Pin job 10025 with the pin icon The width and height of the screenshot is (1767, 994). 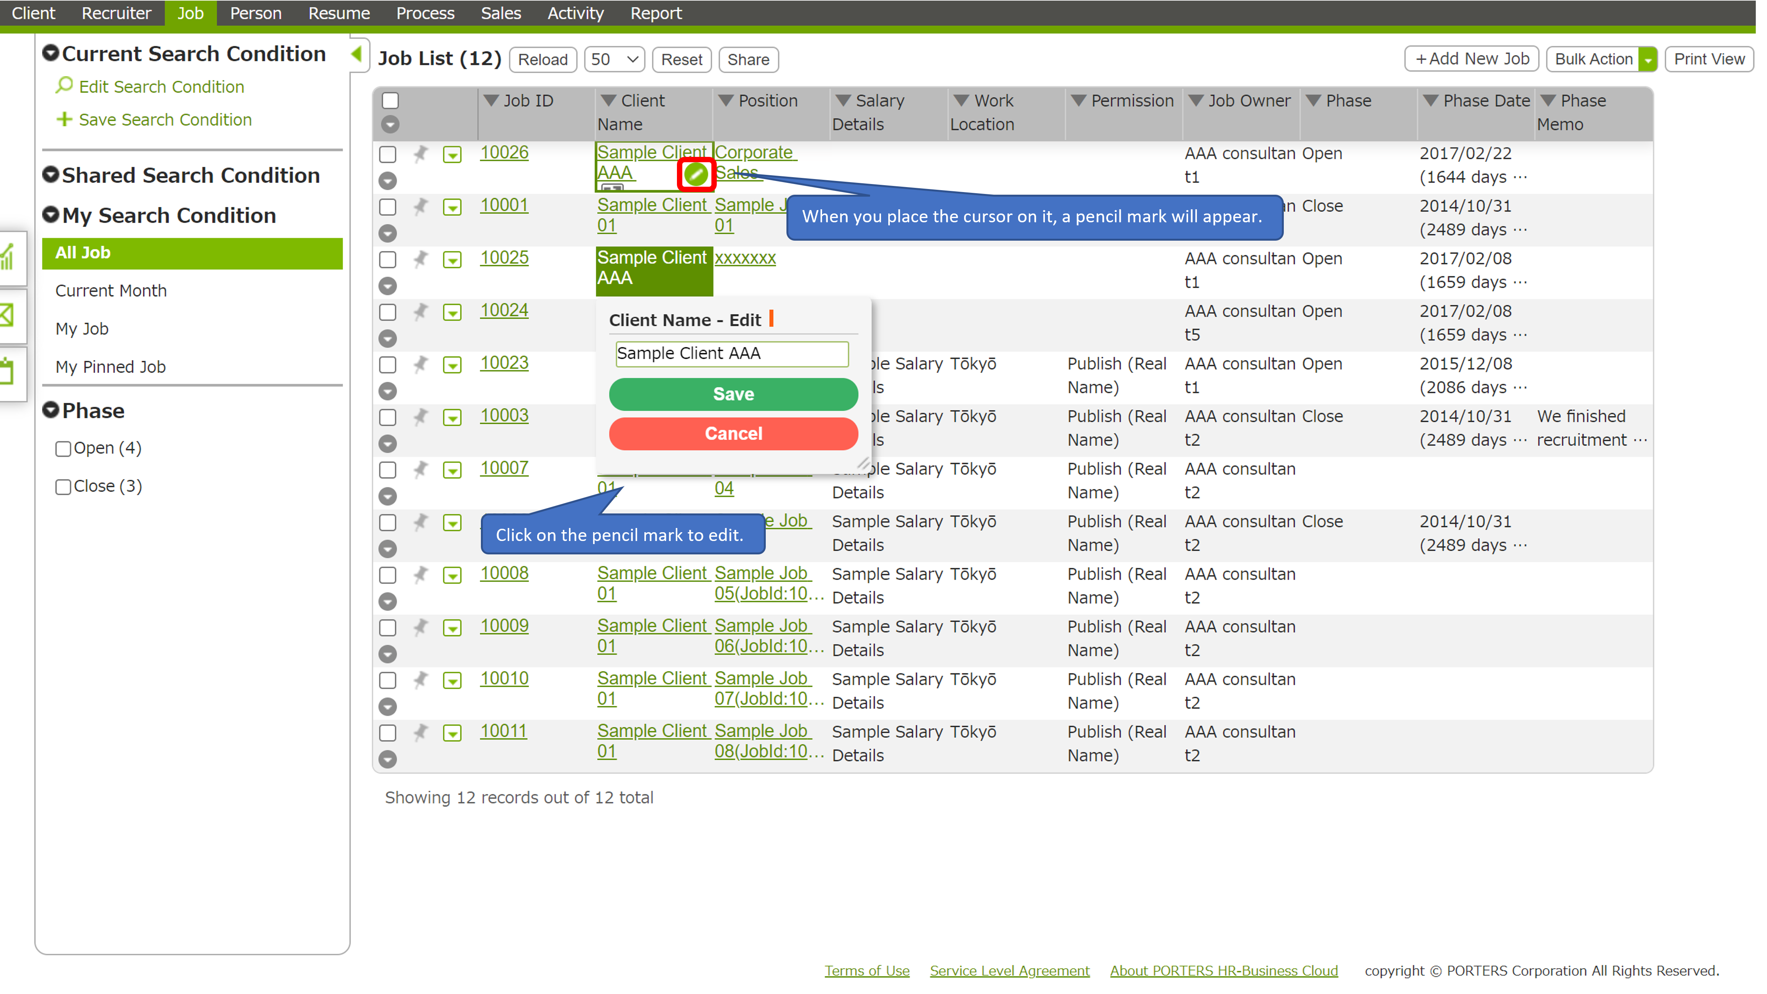pos(420,259)
